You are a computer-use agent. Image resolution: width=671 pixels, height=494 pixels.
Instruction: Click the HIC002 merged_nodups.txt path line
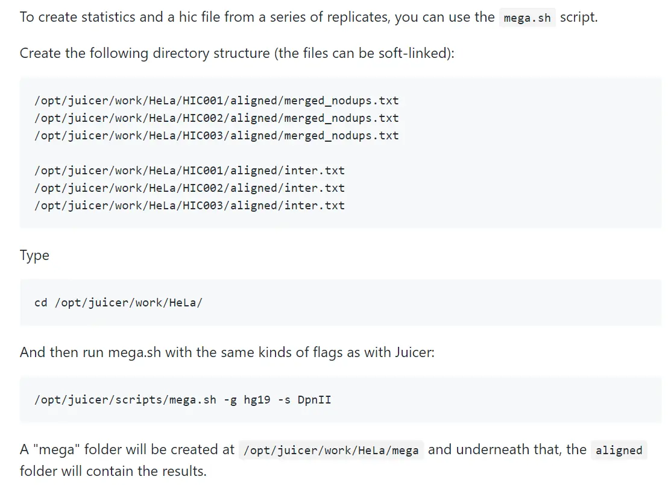click(x=216, y=118)
